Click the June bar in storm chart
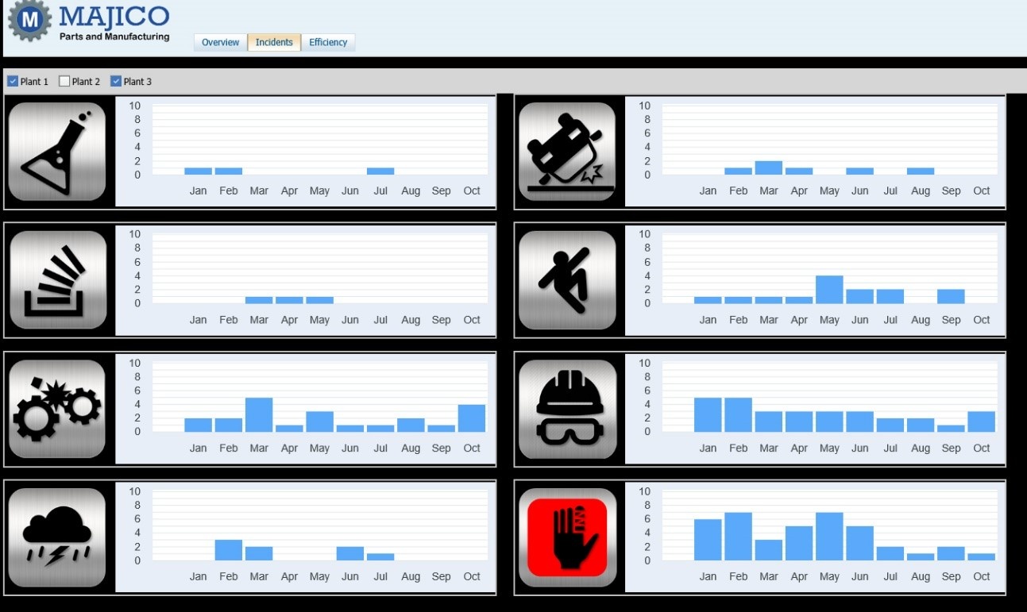The width and height of the screenshot is (1027, 612). click(350, 553)
